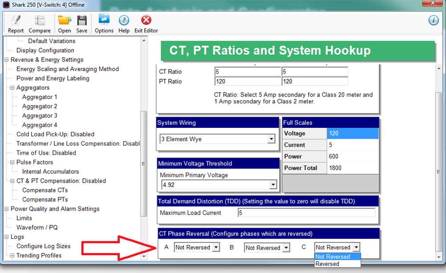Select Power Total value 1800

click(x=353, y=168)
